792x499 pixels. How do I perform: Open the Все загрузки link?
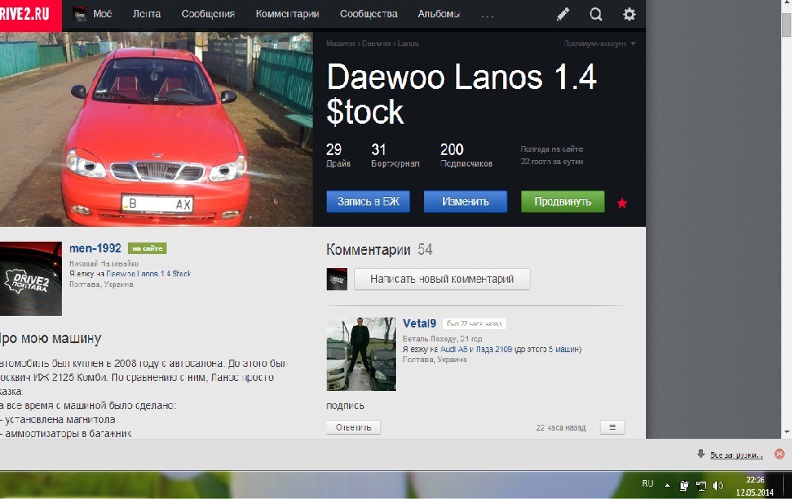click(x=737, y=455)
